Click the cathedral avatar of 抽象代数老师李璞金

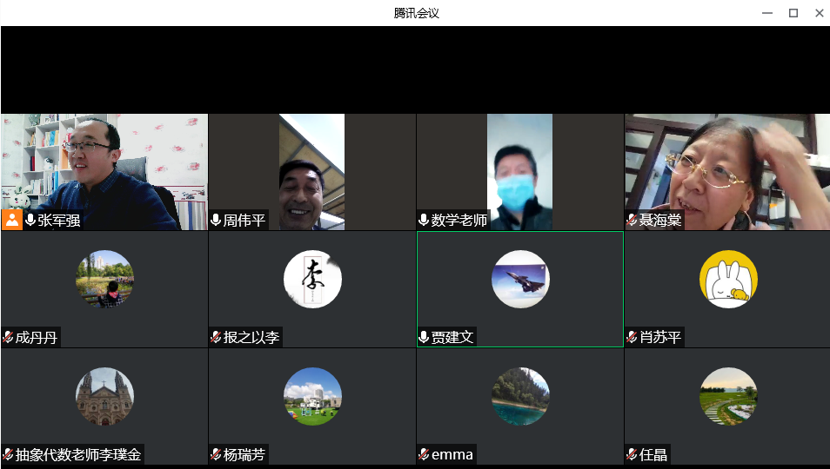click(104, 396)
